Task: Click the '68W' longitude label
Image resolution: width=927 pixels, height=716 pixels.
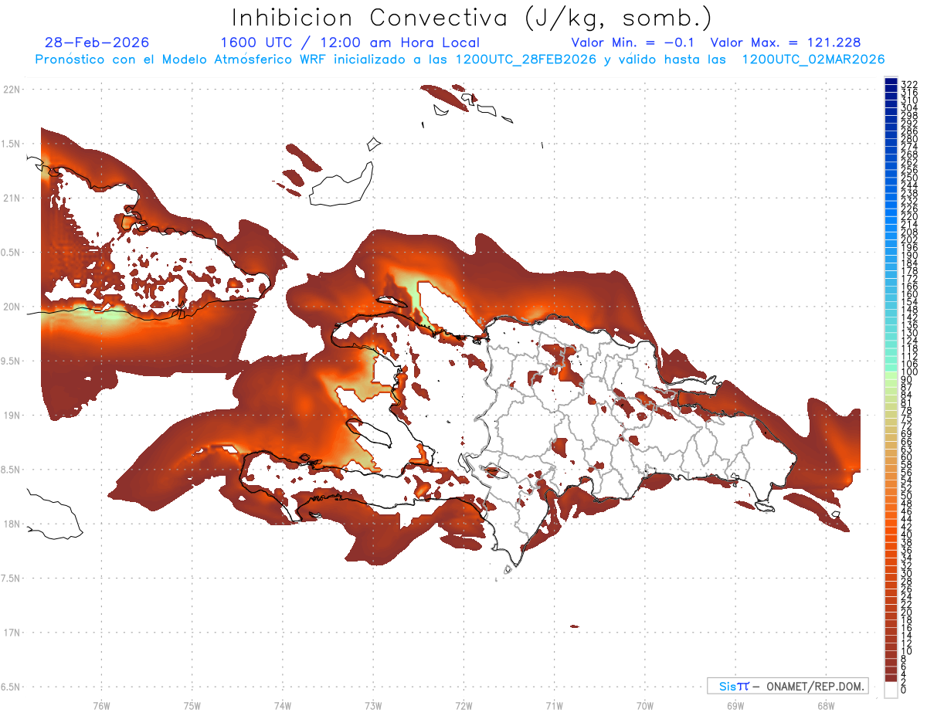Action: (x=825, y=705)
